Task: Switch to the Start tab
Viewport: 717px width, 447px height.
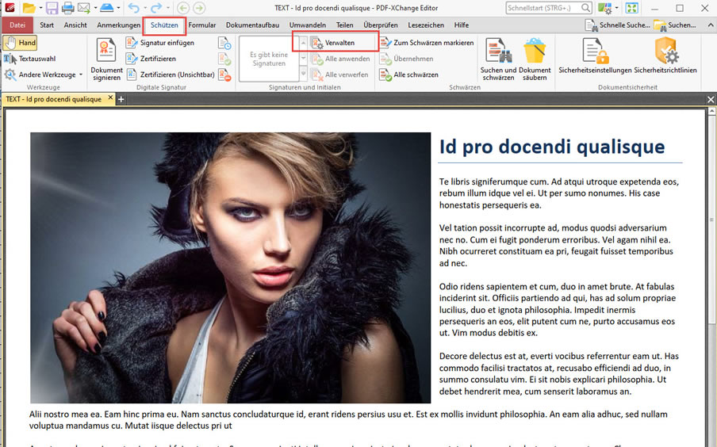Action: (x=47, y=25)
